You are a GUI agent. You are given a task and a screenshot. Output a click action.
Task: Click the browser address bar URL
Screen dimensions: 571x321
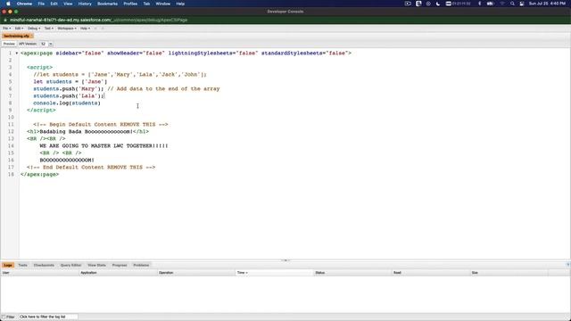98,20
